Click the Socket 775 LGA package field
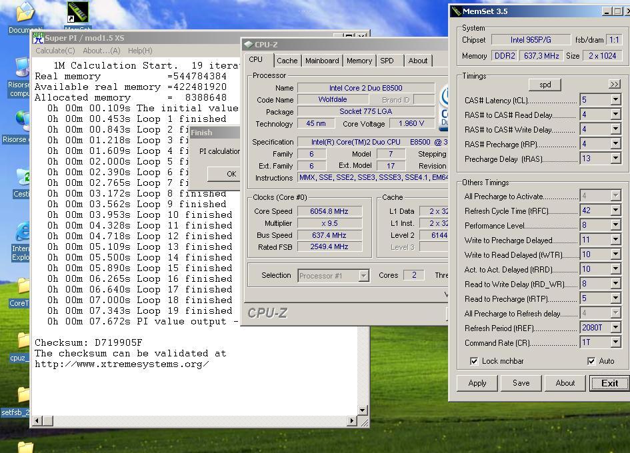Screen dimensions: 630x453 coord(365,111)
